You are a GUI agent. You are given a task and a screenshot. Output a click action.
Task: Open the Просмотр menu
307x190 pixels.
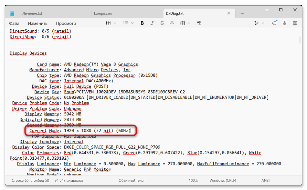pos(66,23)
